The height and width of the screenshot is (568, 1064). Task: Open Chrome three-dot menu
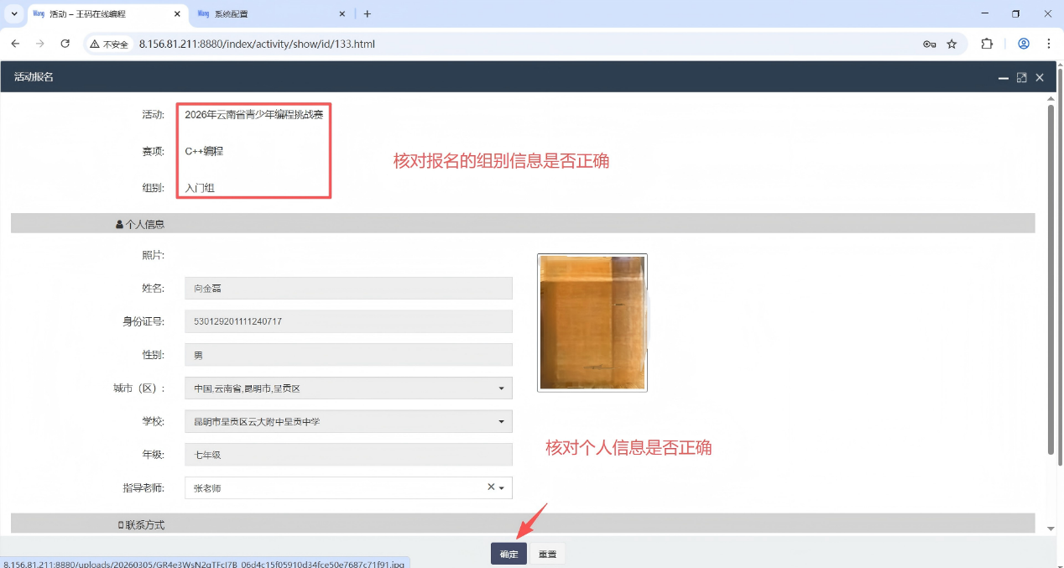[1048, 44]
